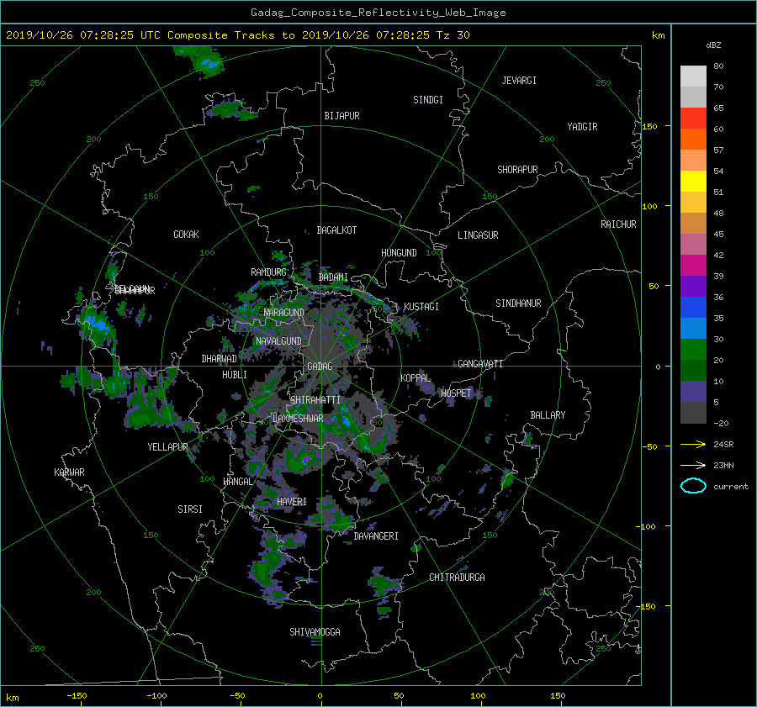This screenshot has width=757, height=707.
Task: Pick the royal blue dBZ legend swatch
Action: click(x=693, y=307)
